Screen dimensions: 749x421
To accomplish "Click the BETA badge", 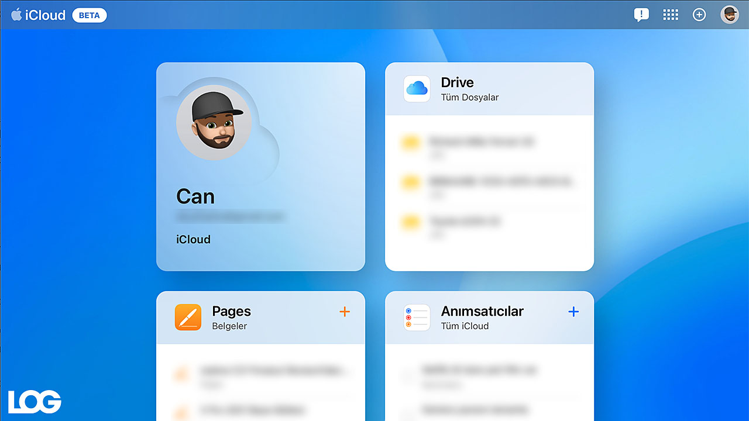I will (89, 15).
